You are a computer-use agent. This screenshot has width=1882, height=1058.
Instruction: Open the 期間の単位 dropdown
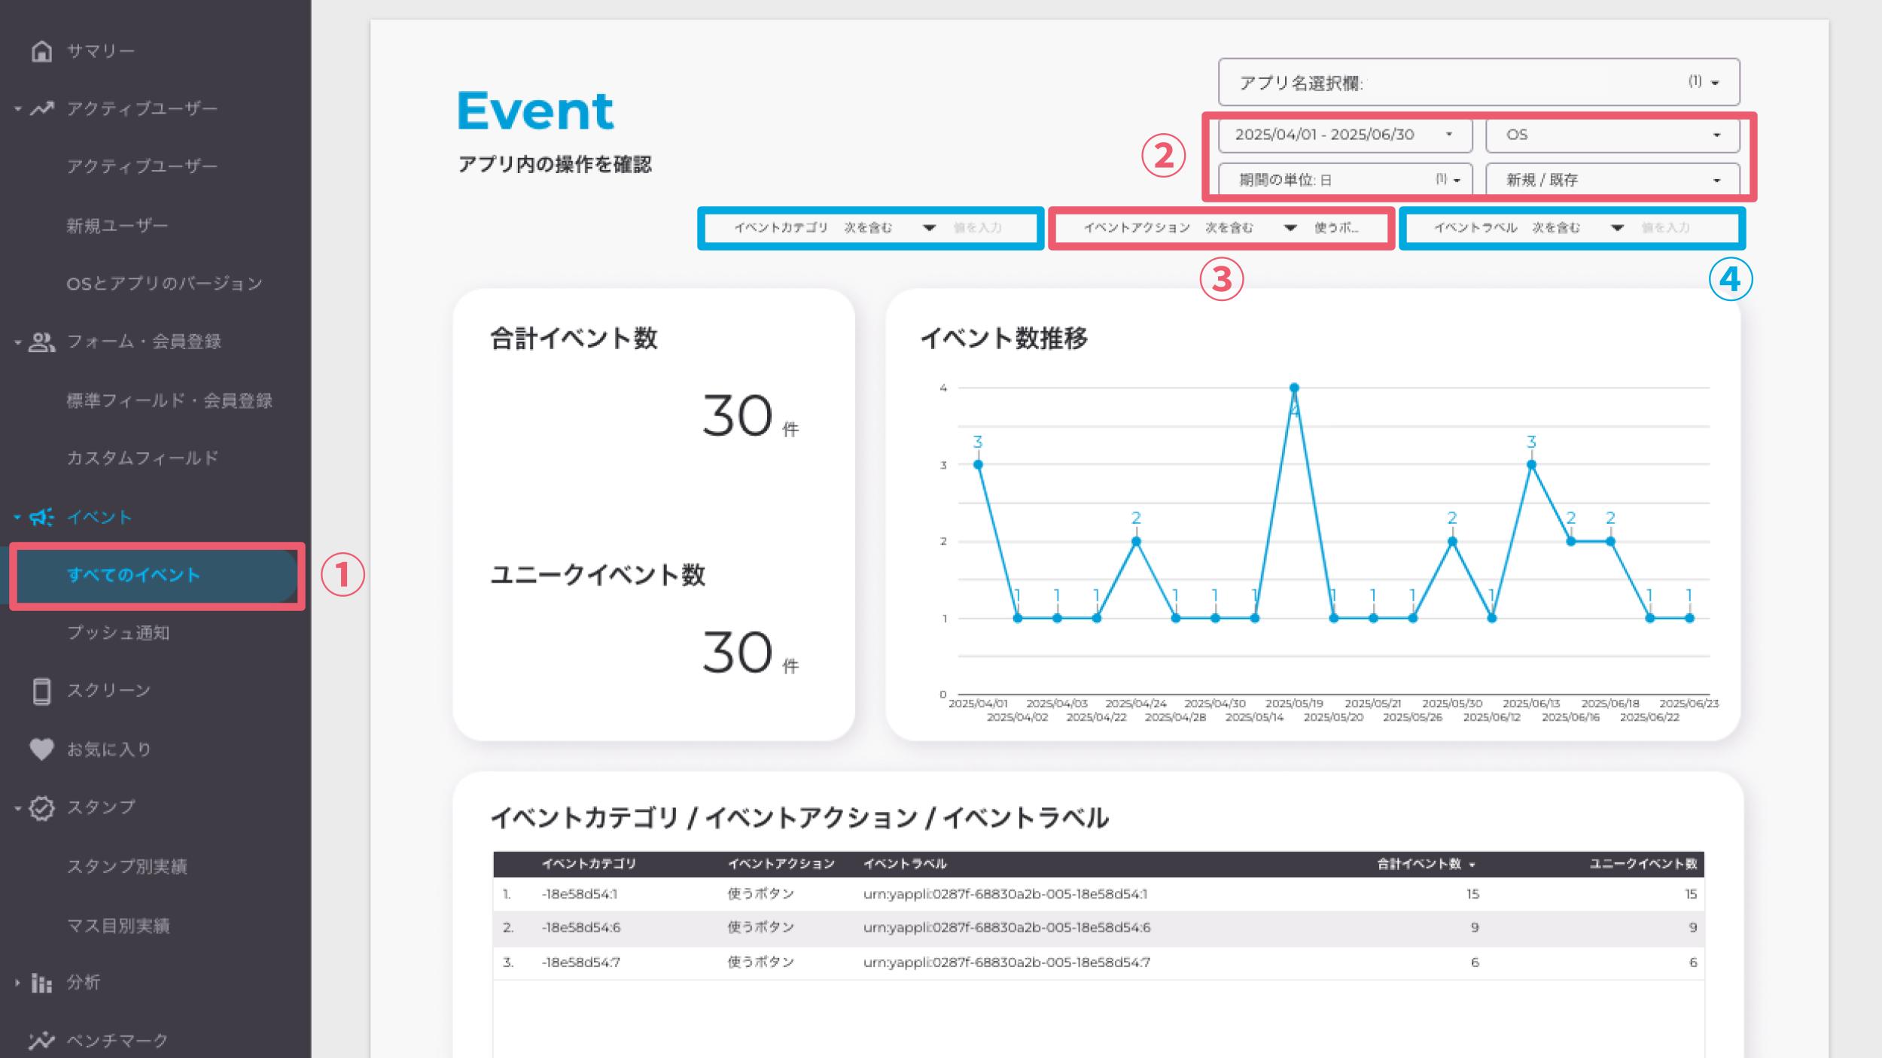pos(1345,179)
